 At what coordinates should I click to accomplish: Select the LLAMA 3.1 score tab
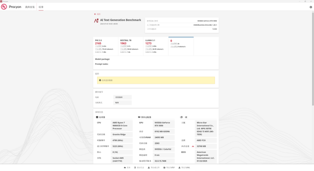pos(156,46)
